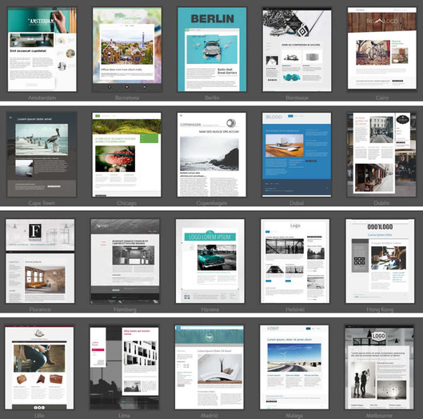Screen dimensions: 423x419
Task: Click the 'Malaga' caption label
Action: point(294,416)
